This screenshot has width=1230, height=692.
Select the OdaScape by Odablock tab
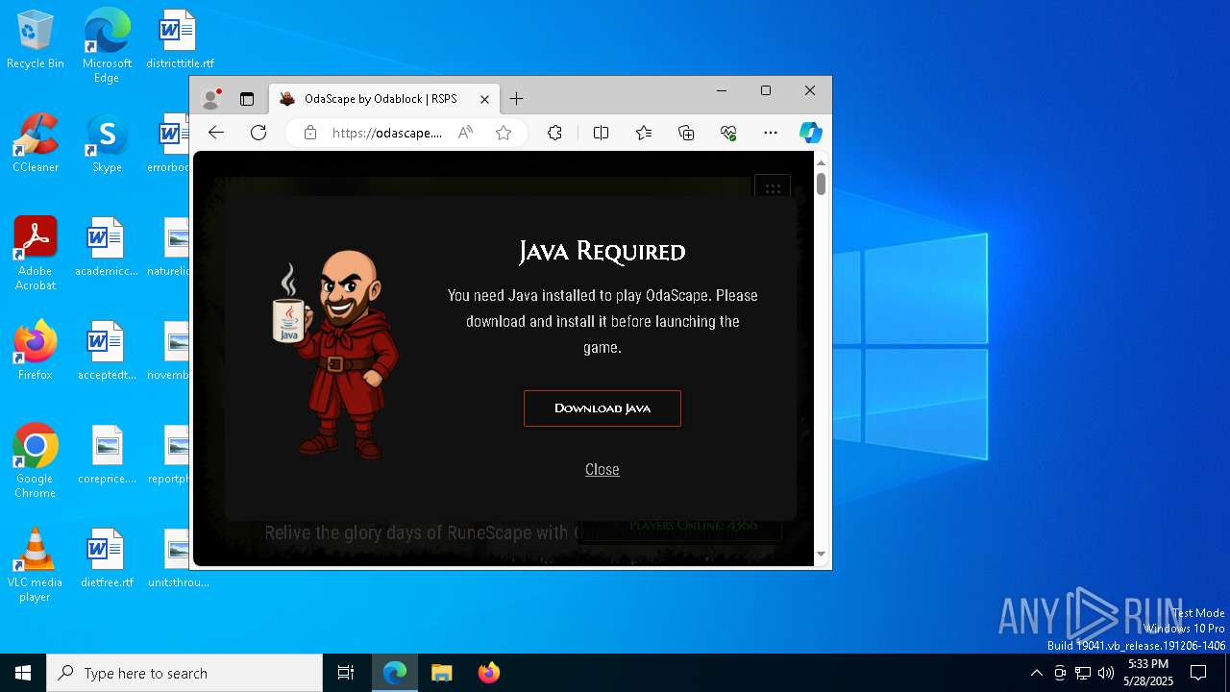click(x=384, y=99)
